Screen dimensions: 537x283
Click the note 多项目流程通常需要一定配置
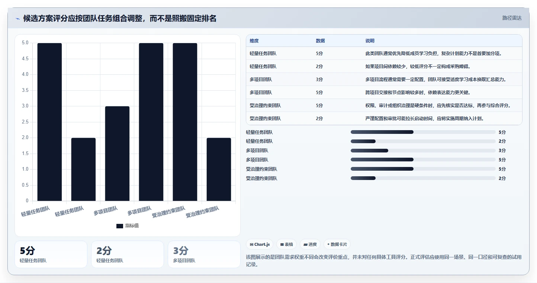click(436, 80)
